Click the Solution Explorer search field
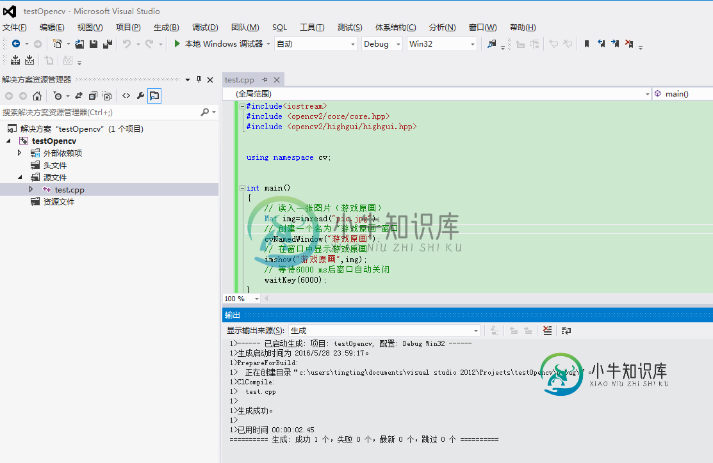713x463 pixels. pos(100,112)
